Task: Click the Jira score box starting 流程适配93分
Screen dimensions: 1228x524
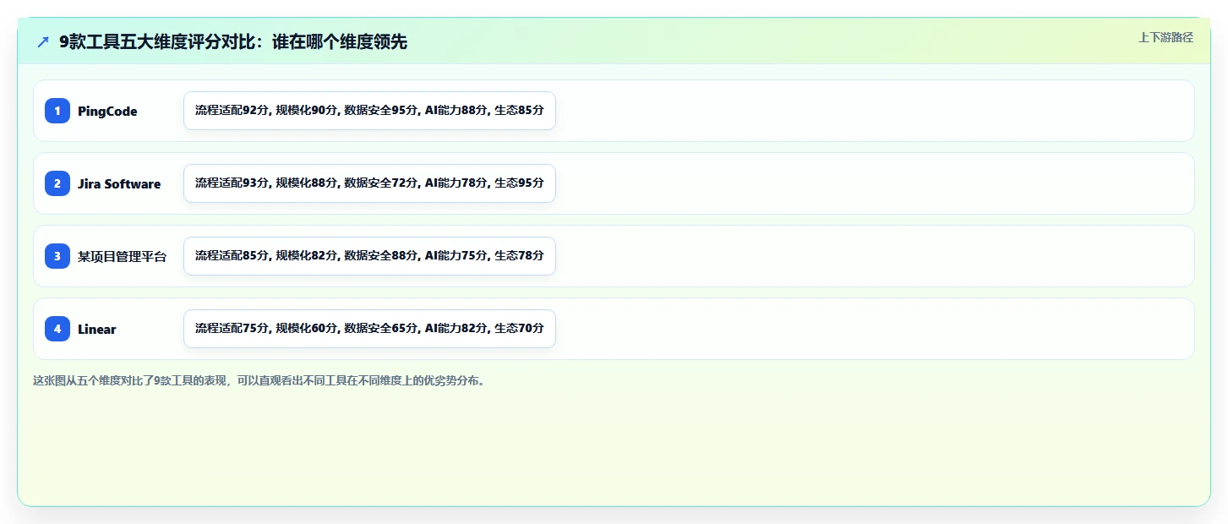Action: 369,183
